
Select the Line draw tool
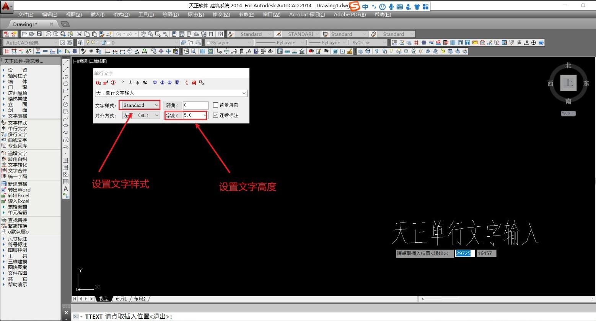66,63
